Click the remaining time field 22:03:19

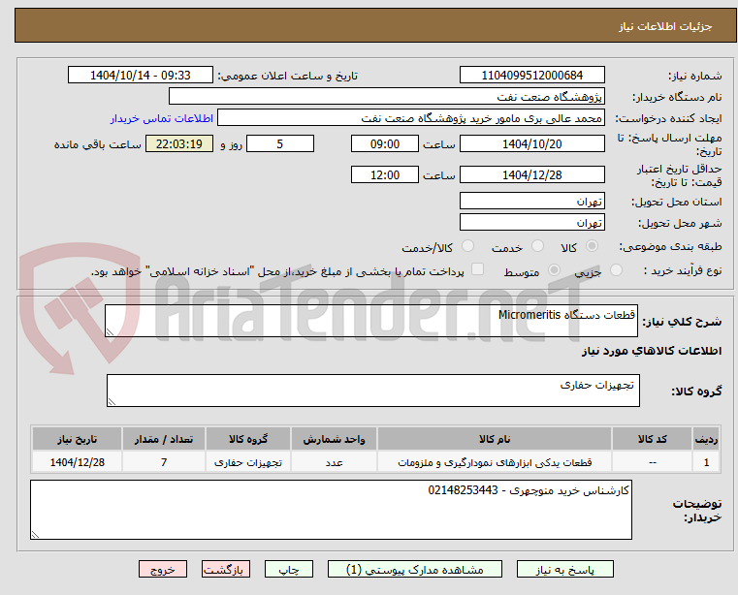[x=178, y=144]
